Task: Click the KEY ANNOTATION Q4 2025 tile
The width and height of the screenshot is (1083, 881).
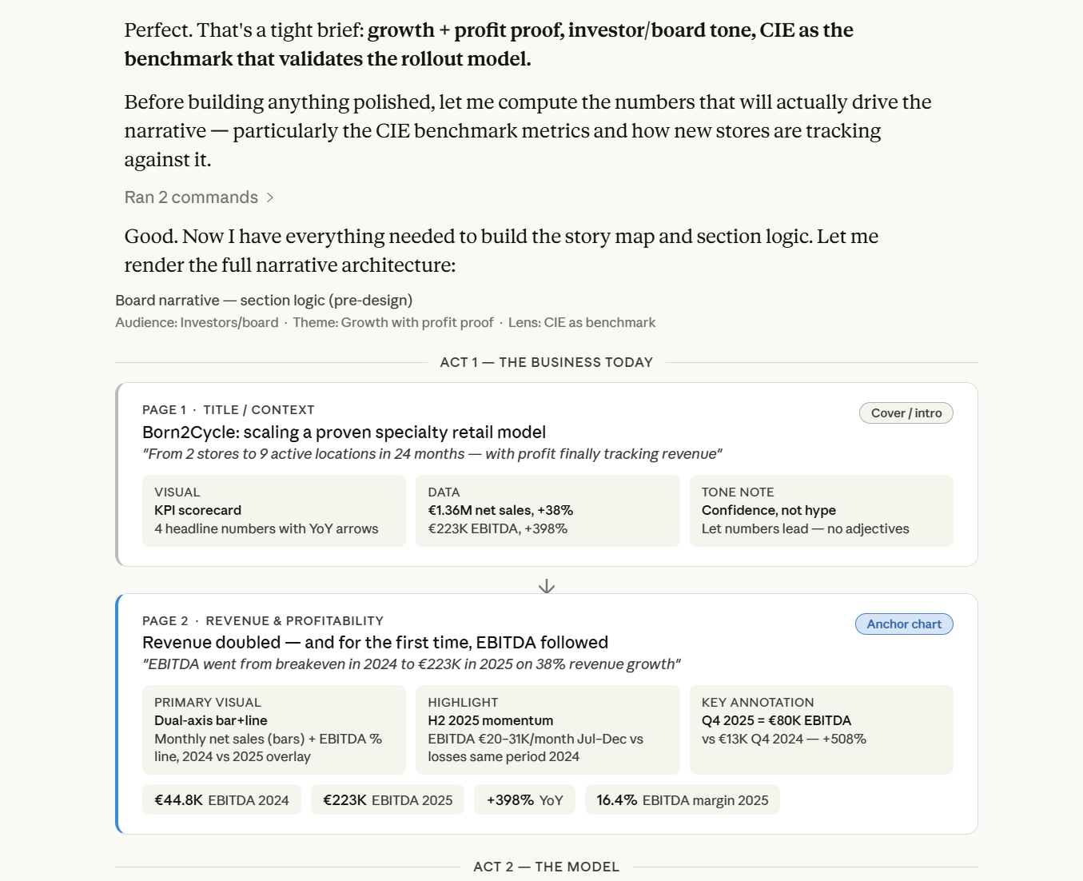Action: coord(822,730)
